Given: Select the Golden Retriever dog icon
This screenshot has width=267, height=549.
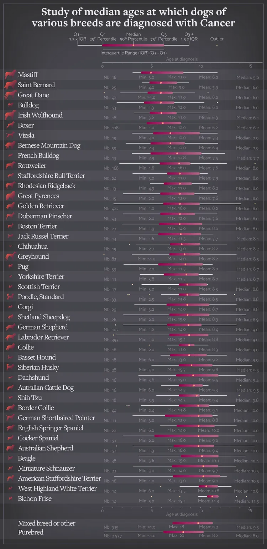Looking at the screenshot, I should tap(10, 206).
